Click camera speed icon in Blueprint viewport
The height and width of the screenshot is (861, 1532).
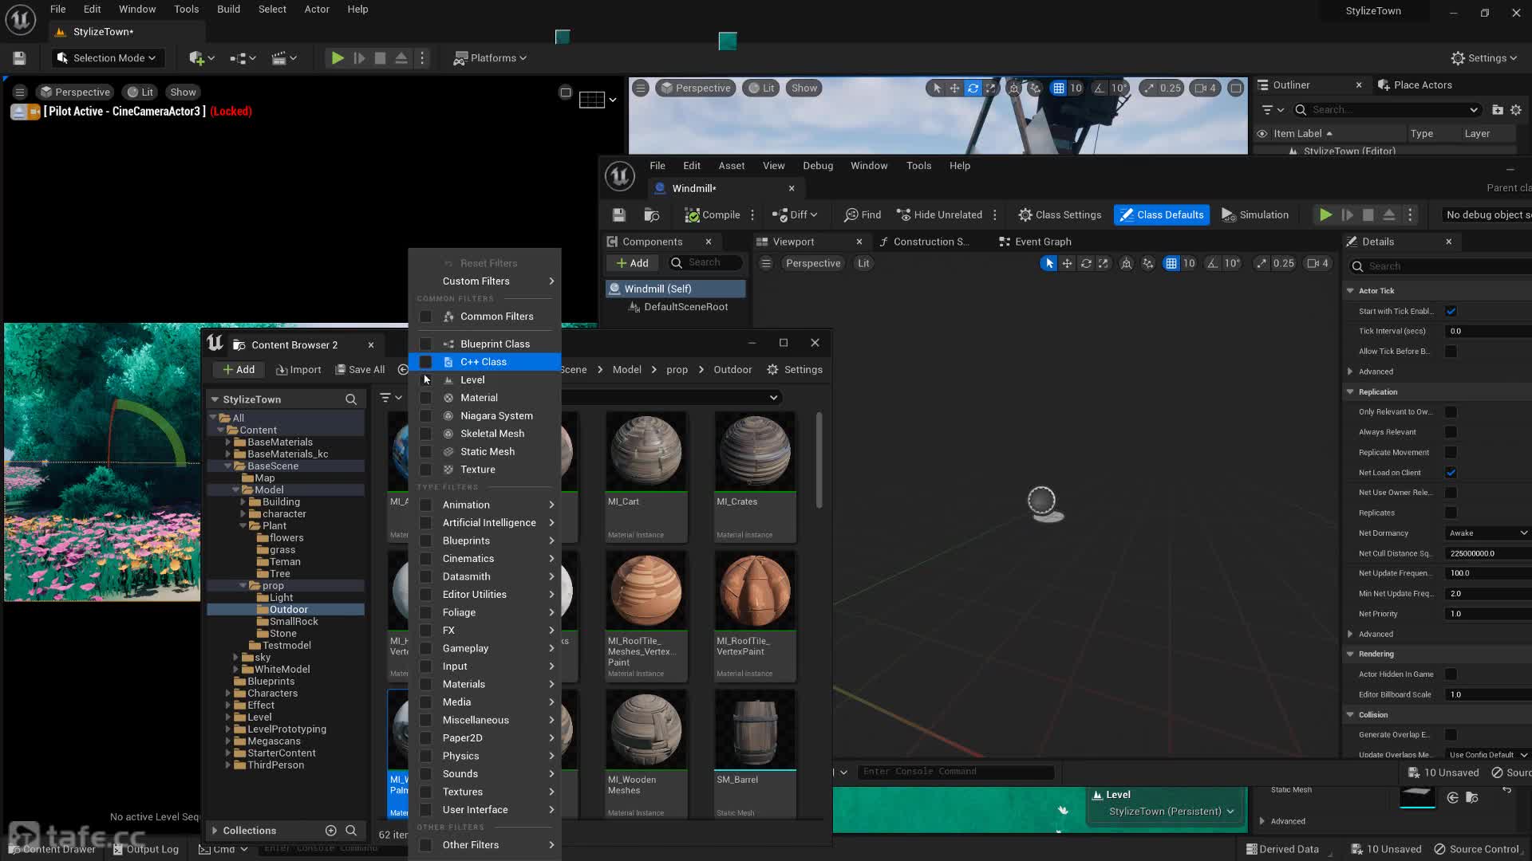pyautogui.click(x=1313, y=264)
